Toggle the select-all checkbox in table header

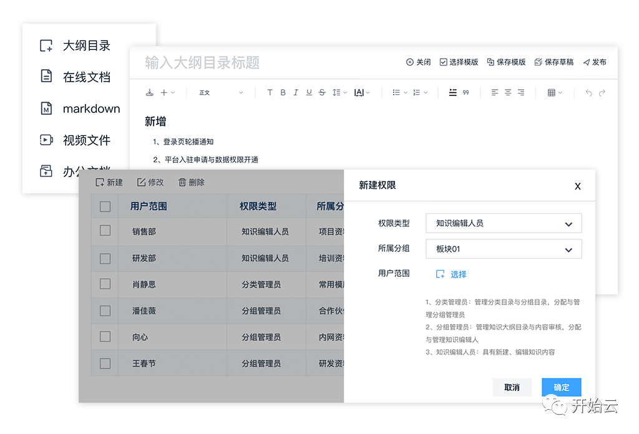coord(105,206)
